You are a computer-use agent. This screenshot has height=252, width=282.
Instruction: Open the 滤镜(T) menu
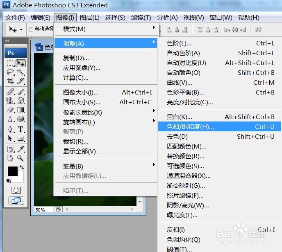[141, 18]
